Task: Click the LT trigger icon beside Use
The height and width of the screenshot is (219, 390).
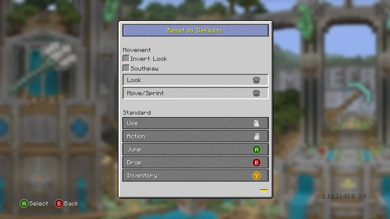Action: pos(257,123)
